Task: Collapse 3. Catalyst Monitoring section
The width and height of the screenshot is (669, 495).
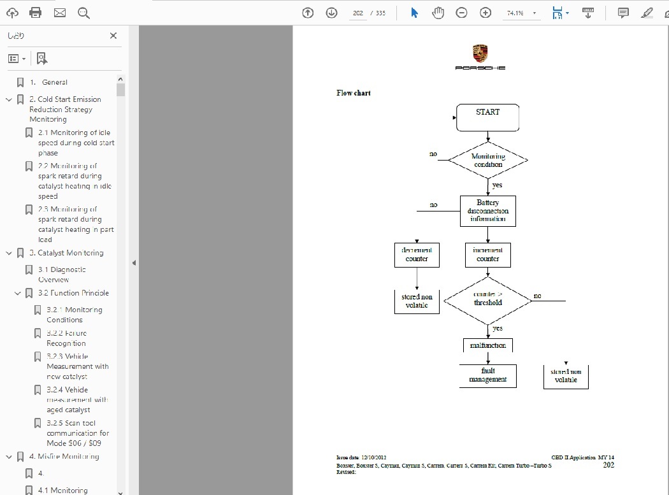Action: tap(8, 253)
